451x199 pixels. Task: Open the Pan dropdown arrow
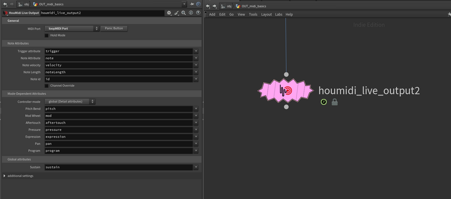[196, 143]
